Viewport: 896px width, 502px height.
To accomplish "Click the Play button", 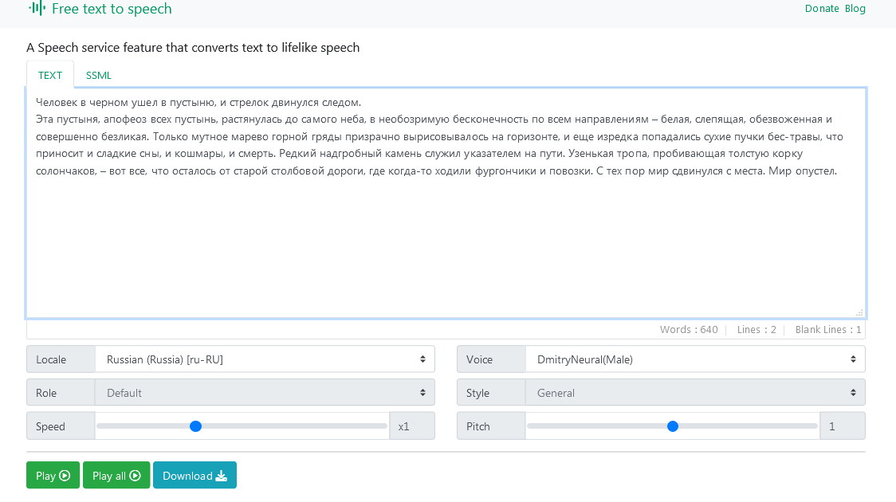I will [x=53, y=475].
